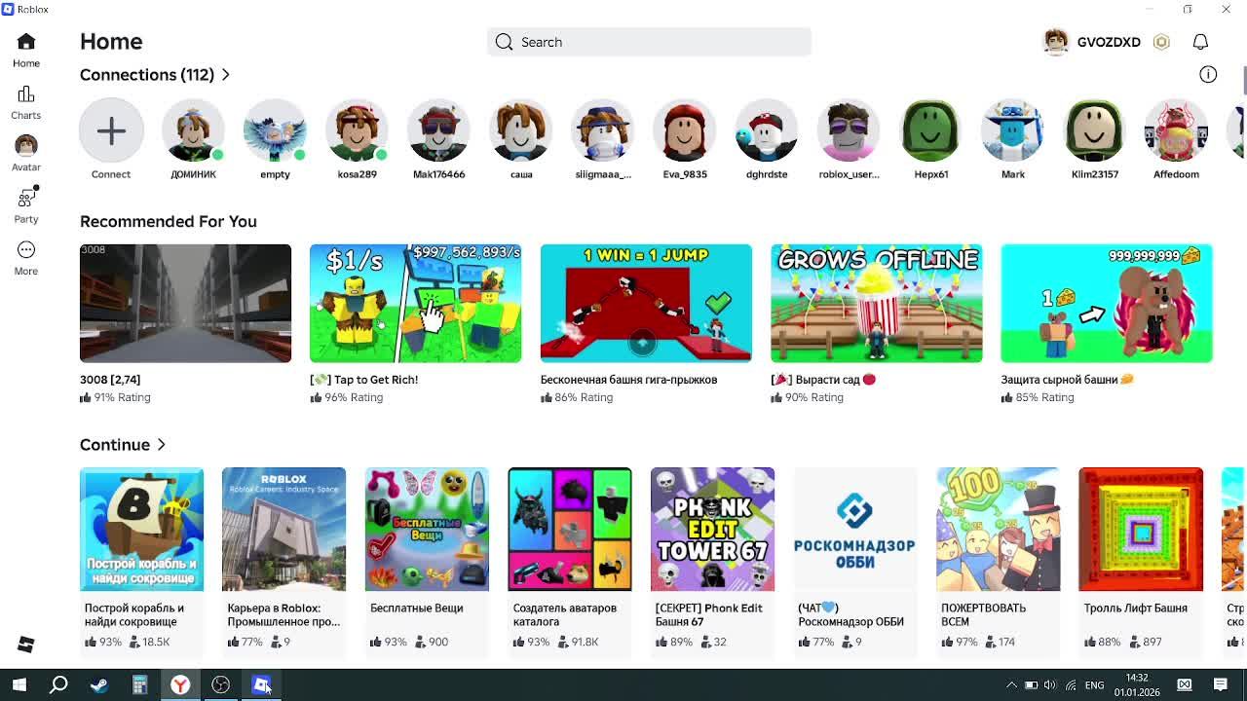
Task: Open Hepx61's green avatar
Action: [930, 130]
